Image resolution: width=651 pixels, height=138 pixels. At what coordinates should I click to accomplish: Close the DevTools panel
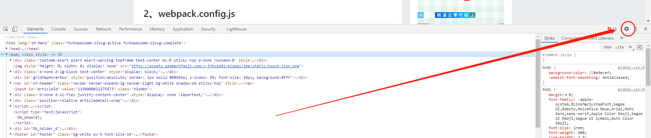click(646, 29)
